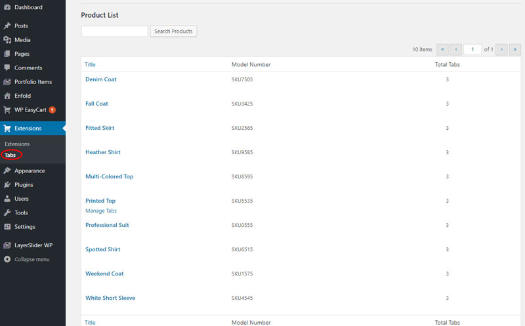
Task: Click the Collapse menu arrow icon
Action: coord(7,259)
